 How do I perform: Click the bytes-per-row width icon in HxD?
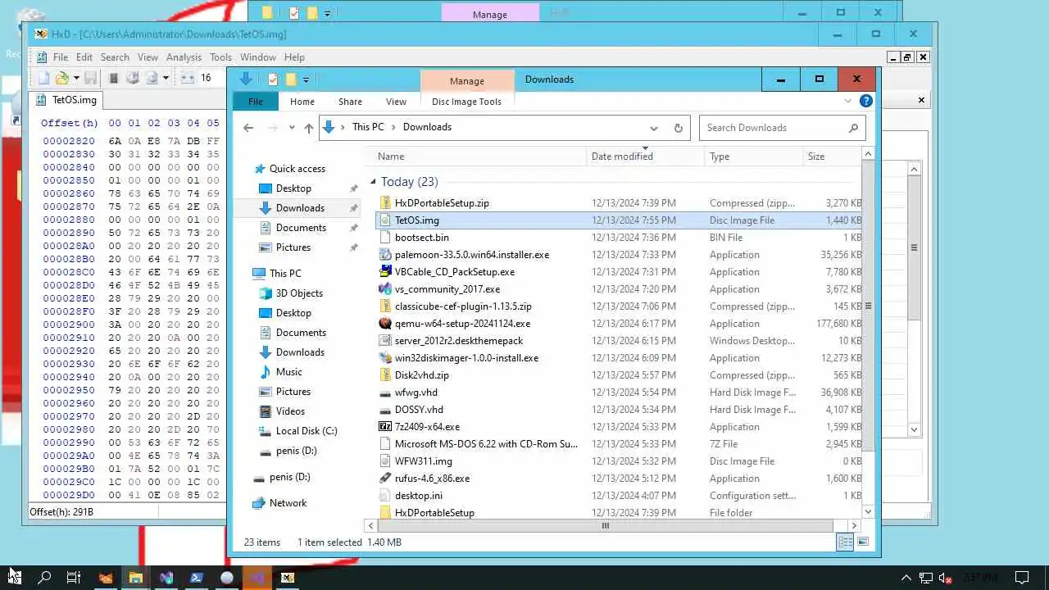click(188, 78)
